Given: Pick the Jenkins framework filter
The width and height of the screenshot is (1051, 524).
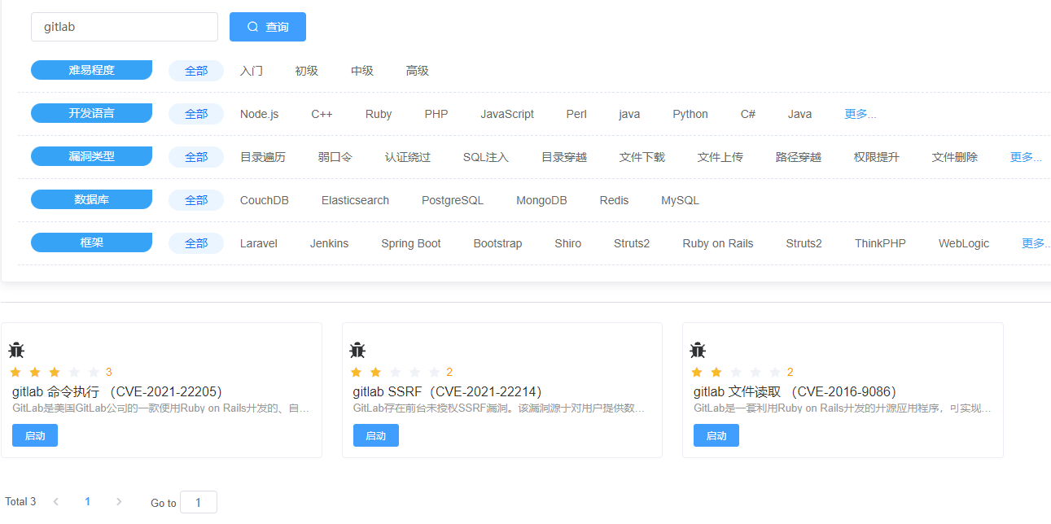Looking at the screenshot, I should click(x=329, y=243).
